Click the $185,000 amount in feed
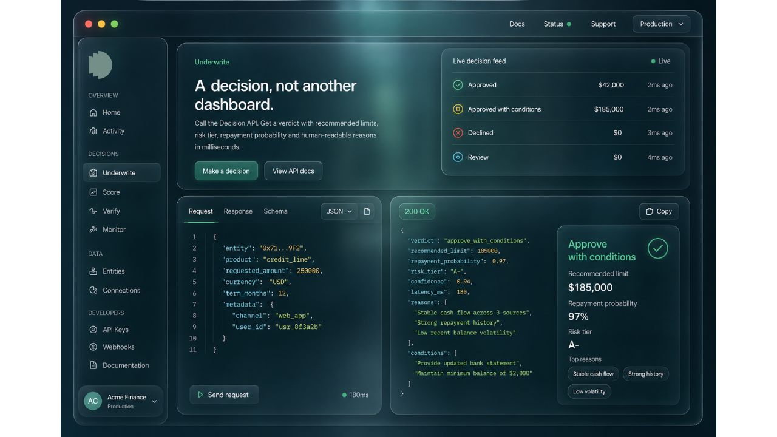Screen dimensions: 777x437 click(x=609, y=109)
